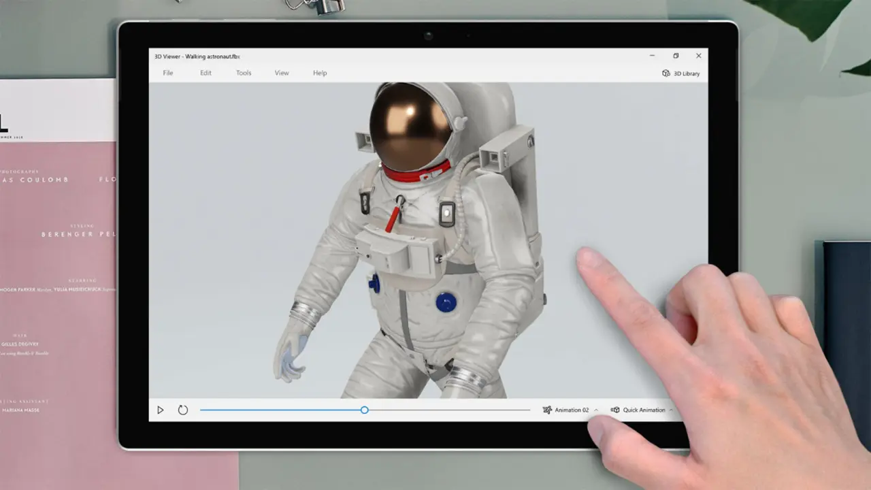Click the 3D Library cube icon
The height and width of the screenshot is (490, 871).
[x=666, y=73]
